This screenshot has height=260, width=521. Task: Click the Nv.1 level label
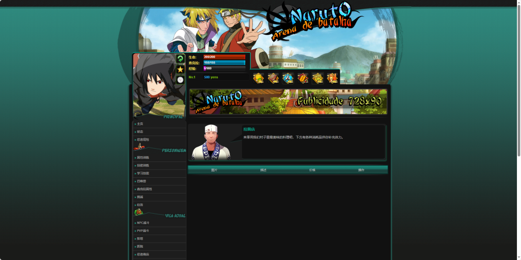[192, 77]
